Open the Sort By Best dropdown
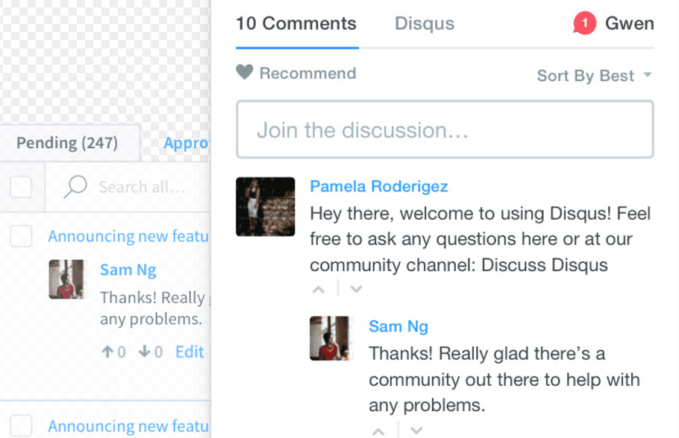679x438 pixels. [x=594, y=76]
